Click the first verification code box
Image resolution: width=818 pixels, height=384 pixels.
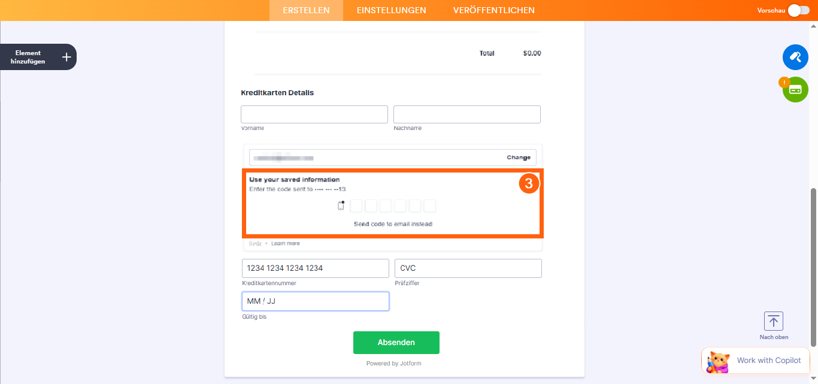tap(356, 206)
